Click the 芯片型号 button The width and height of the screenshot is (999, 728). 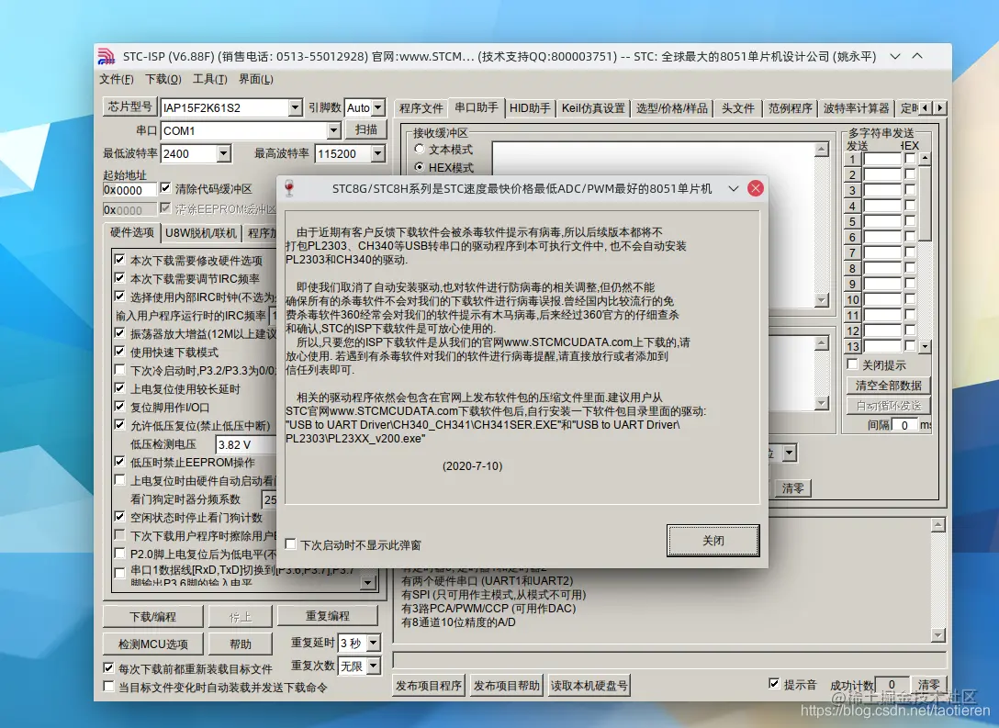click(130, 107)
